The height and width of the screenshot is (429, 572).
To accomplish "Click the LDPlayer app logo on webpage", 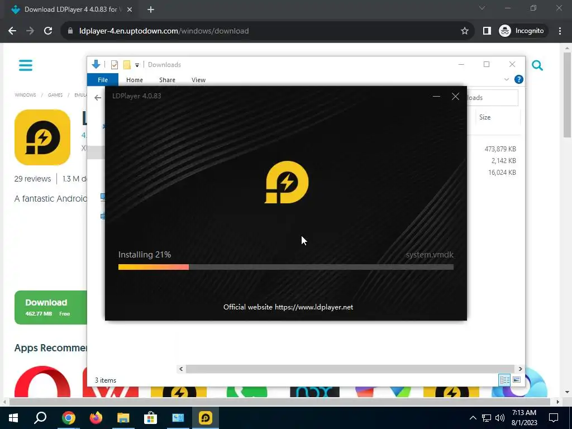I will click(x=42, y=137).
